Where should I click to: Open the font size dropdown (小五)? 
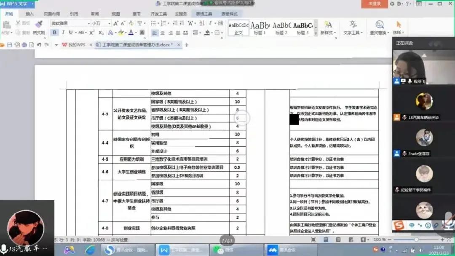(x=109, y=23)
